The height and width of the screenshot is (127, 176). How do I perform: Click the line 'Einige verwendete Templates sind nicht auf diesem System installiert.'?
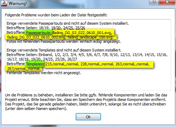pos(64,50)
